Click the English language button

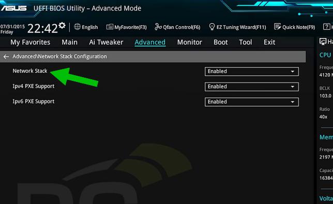(90, 27)
